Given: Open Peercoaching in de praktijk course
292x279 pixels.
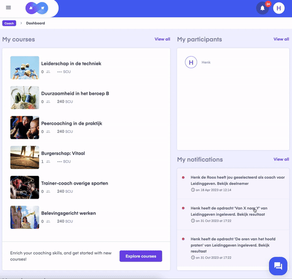Looking at the screenshot, I should (x=72, y=123).
